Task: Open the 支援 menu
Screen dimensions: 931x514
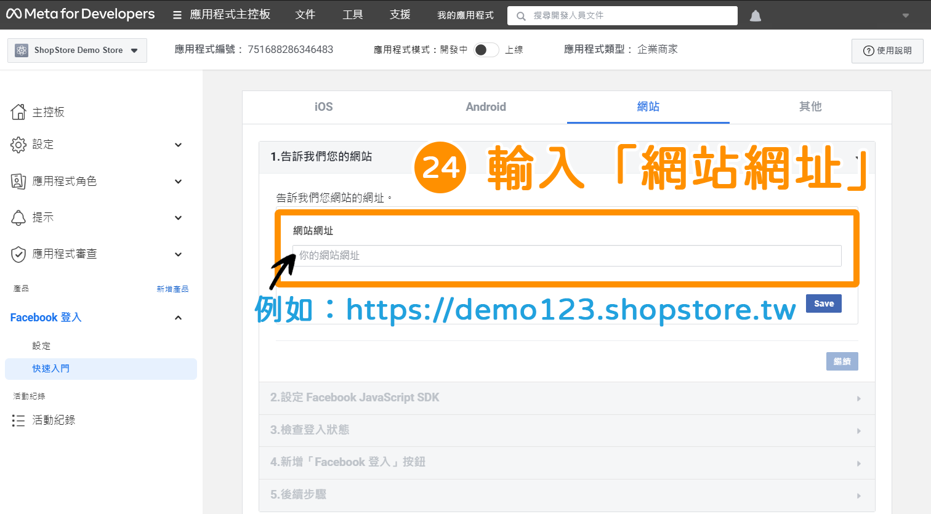Action: tap(400, 15)
